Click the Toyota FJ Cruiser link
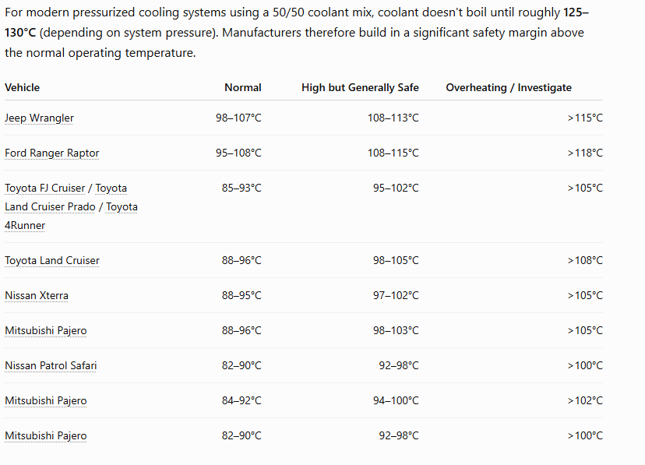The height and width of the screenshot is (465, 645). click(x=45, y=188)
